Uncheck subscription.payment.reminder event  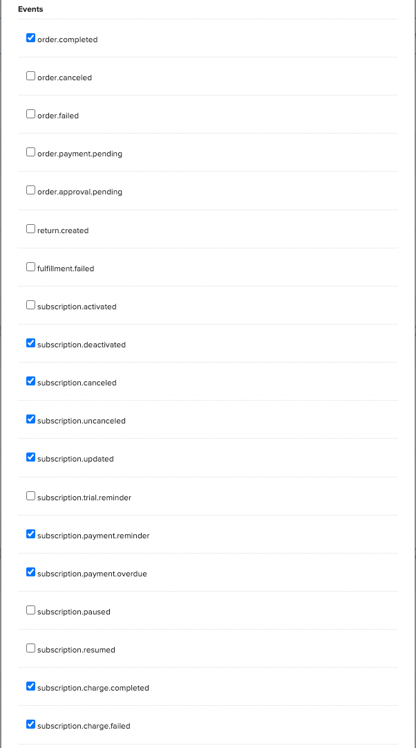tap(30, 534)
